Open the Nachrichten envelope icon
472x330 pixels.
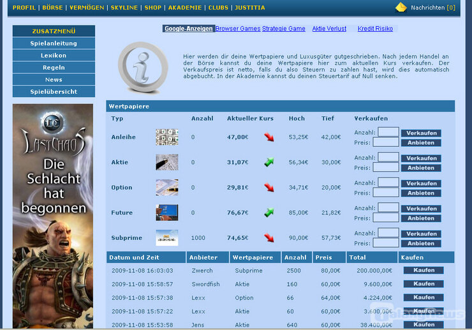[x=401, y=7]
